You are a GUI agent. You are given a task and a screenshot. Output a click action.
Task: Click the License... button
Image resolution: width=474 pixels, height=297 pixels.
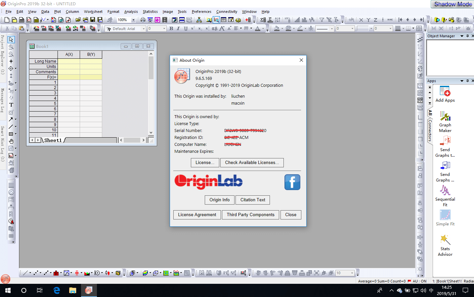(x=205, y=163)
